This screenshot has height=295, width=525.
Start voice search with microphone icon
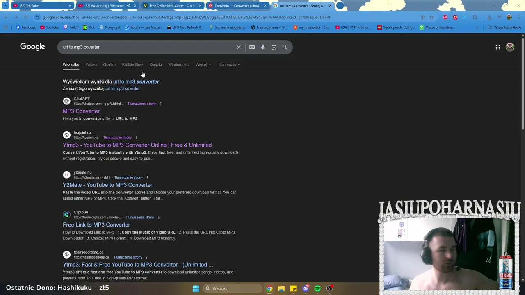(x=263, y=47)
